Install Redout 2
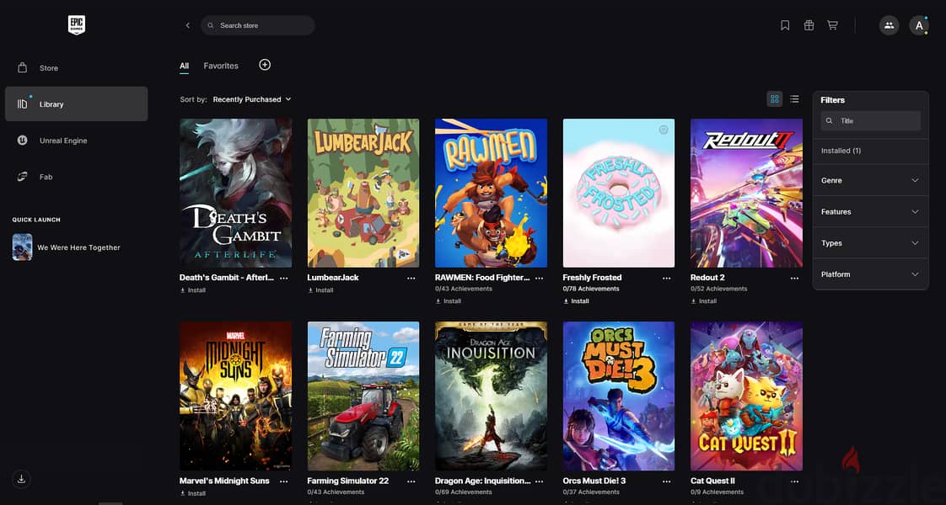This screenshot has height=505, width=946. point(704,301)
